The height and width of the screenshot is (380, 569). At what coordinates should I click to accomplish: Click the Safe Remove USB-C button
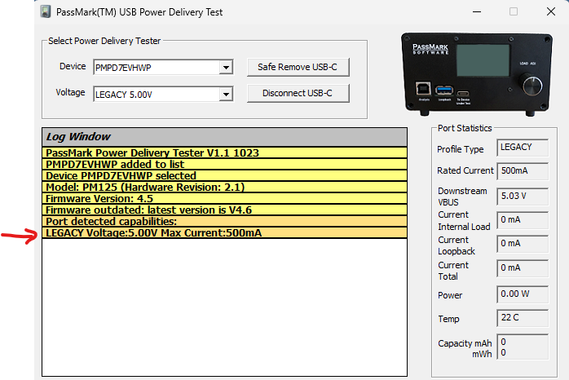tap(298, 67)
